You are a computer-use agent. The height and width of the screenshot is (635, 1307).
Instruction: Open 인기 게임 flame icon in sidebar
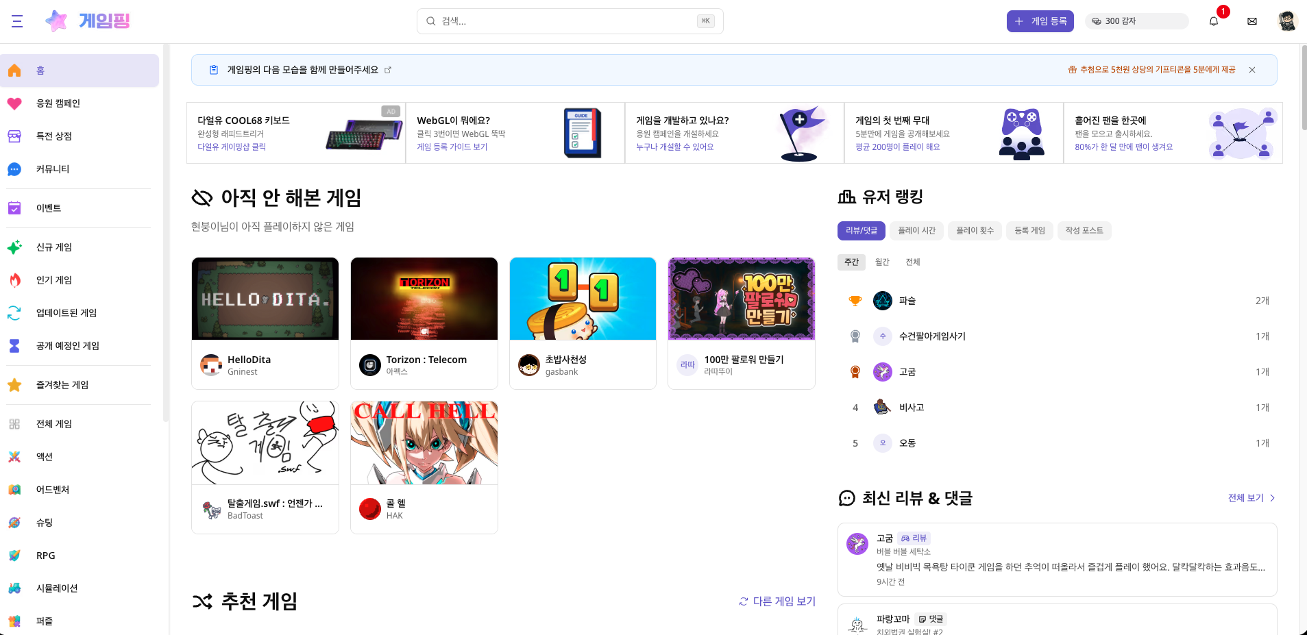14,280
